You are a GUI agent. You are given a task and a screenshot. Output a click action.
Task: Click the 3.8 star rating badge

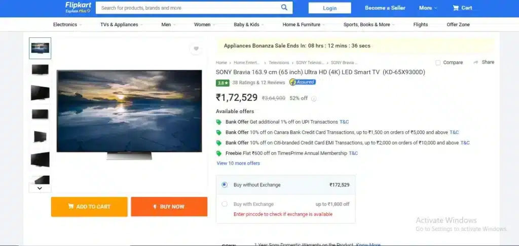[x=223, y=83]
